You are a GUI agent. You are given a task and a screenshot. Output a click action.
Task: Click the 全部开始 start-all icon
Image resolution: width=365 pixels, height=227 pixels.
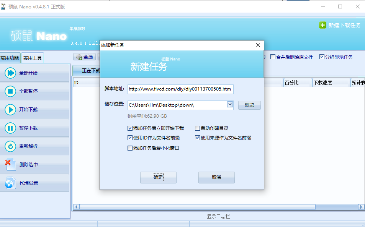pyautogui.click(x=10, y=73)
